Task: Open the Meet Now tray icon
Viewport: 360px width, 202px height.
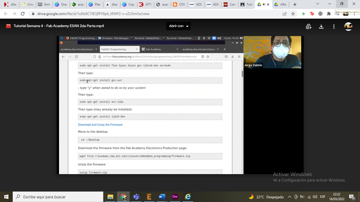Action: coord(296,197)
